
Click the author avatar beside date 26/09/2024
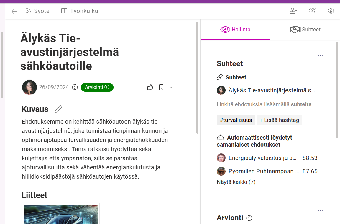click(x=29, y=87)
